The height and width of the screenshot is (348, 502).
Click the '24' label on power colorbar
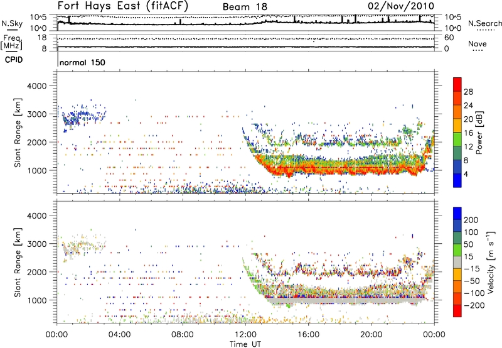[x=468, y=106]
